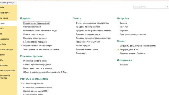Open Запасы settings
Image resolution: width=169 pixels, height=95 pixels.
coord(123,23)
